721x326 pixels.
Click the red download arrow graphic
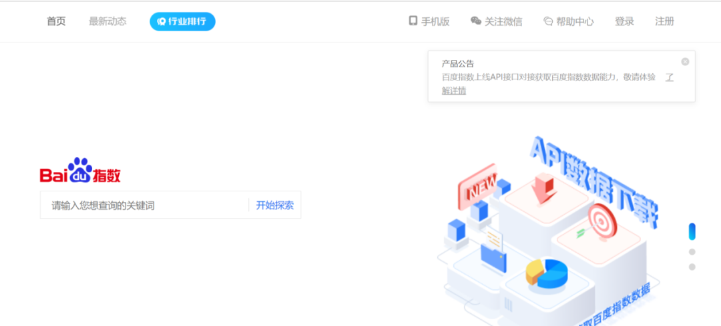coord(545,189)
